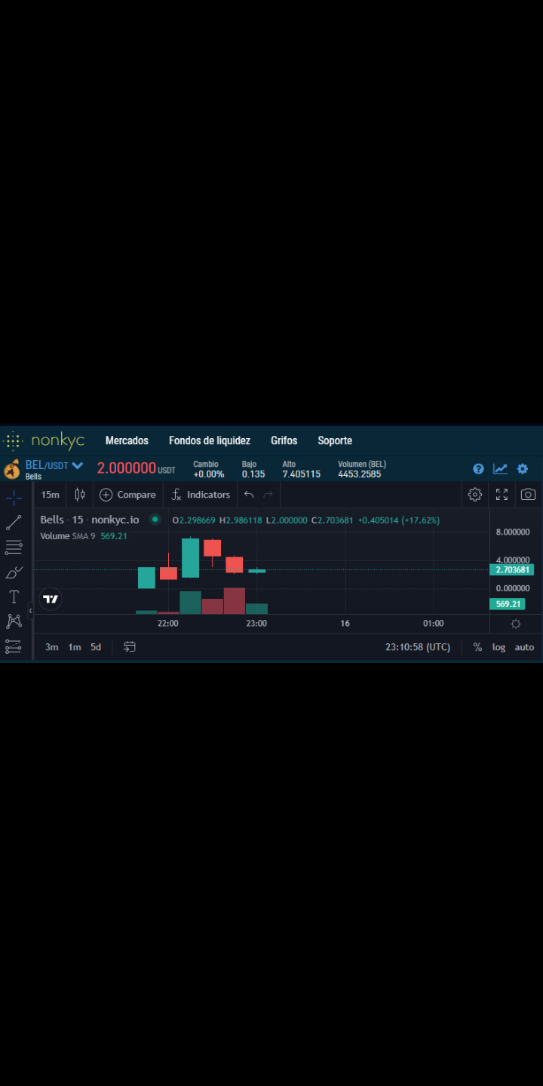Open the Grifos menu
Viewport: 543px width, 1086px height.
click(x=284, y=440)
